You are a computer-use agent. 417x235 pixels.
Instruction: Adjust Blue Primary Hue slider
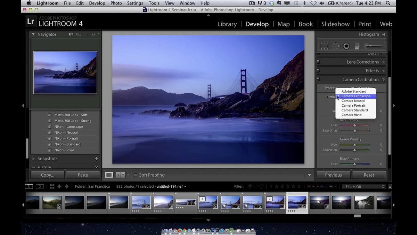pyautogui.click(x=354, y=164)
